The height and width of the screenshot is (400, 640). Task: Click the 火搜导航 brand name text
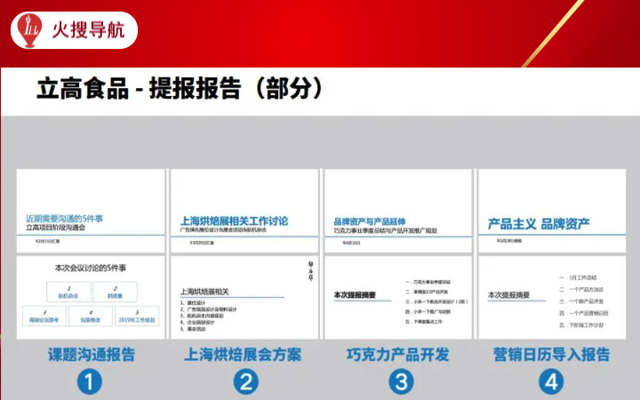coord(88,30)
